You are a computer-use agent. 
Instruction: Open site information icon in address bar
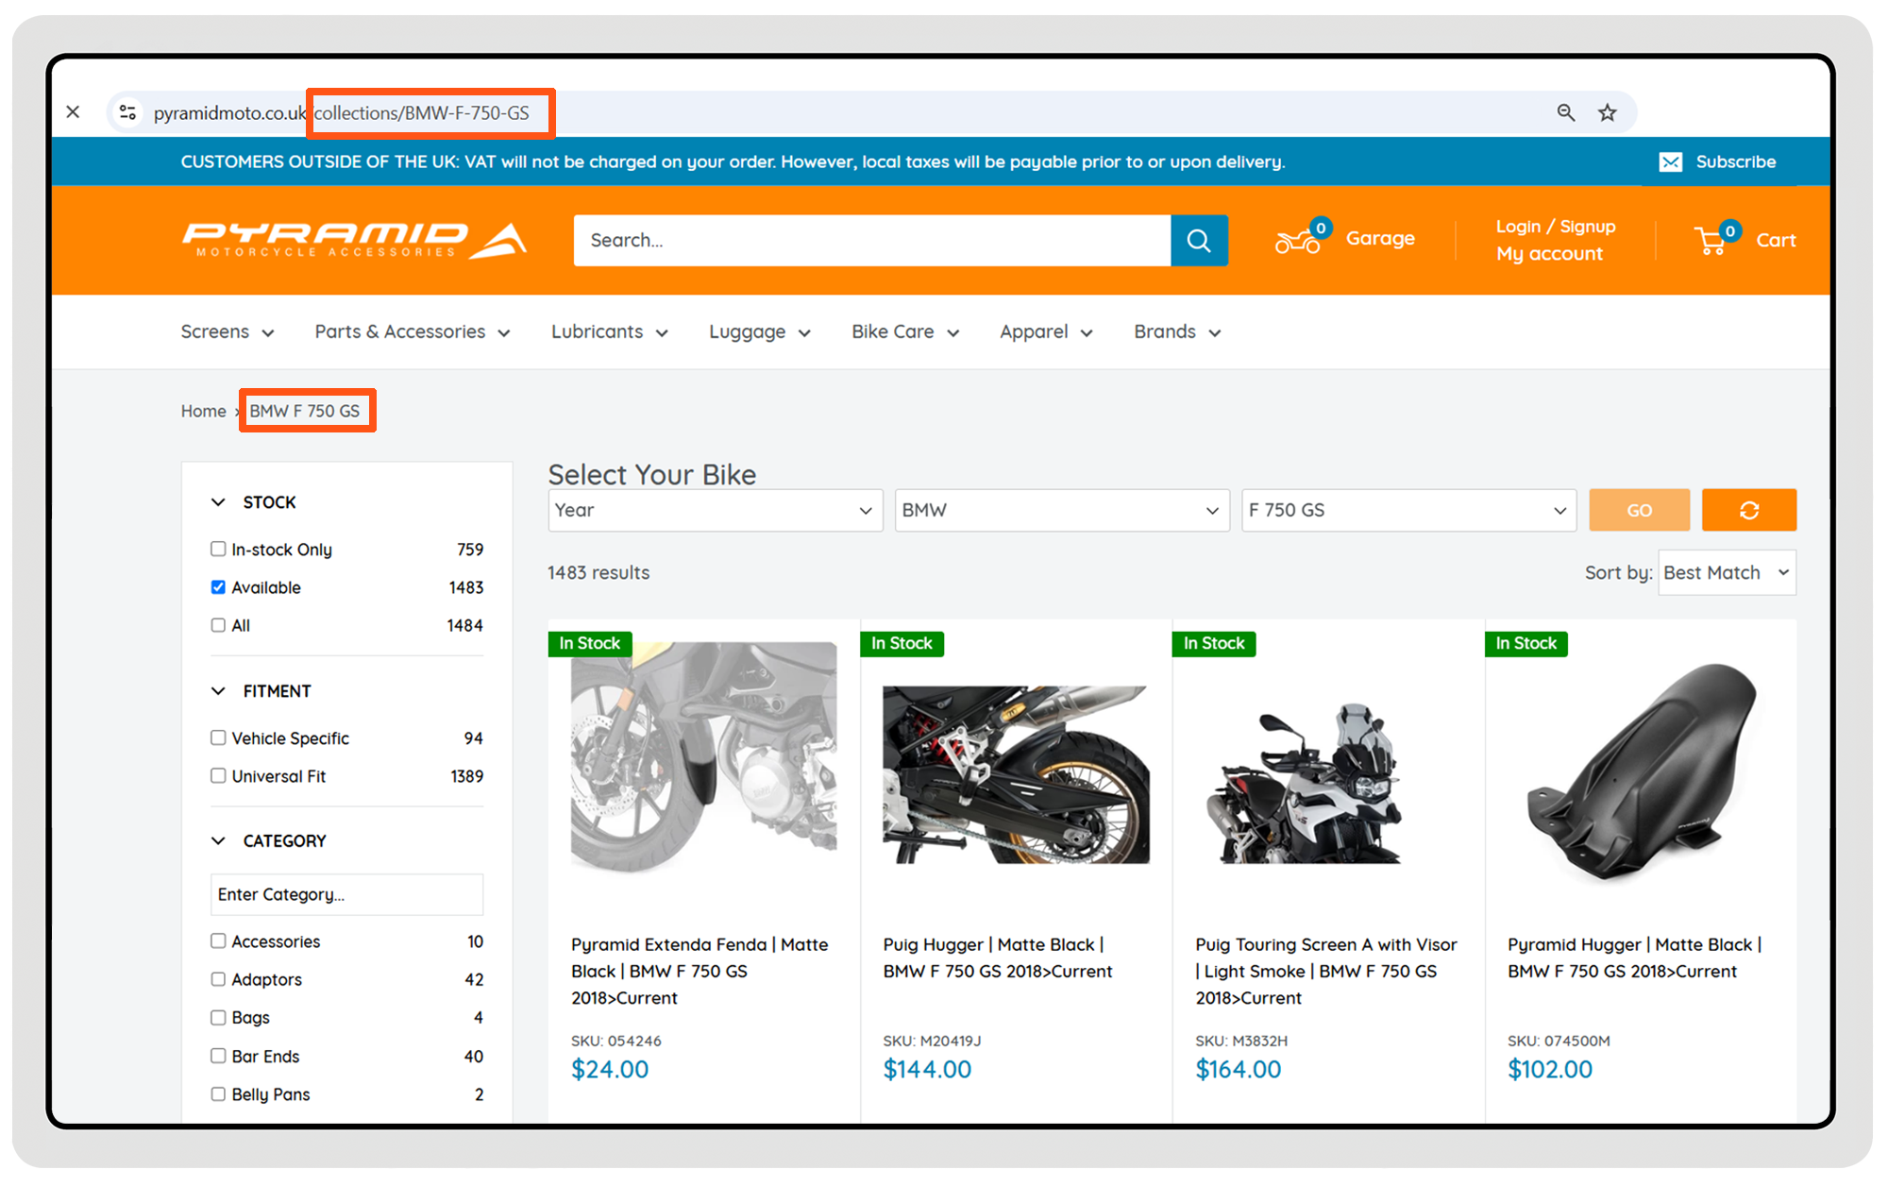(x=127, y=112)
